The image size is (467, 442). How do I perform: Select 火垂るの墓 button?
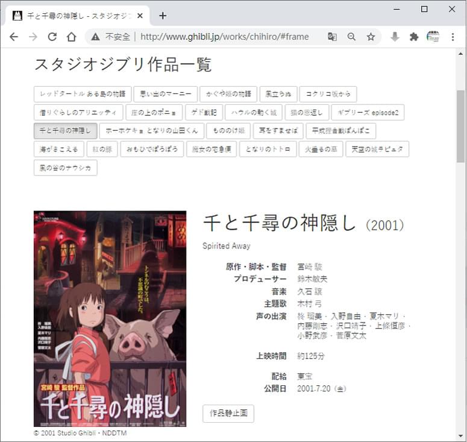[x=321, y=149]
